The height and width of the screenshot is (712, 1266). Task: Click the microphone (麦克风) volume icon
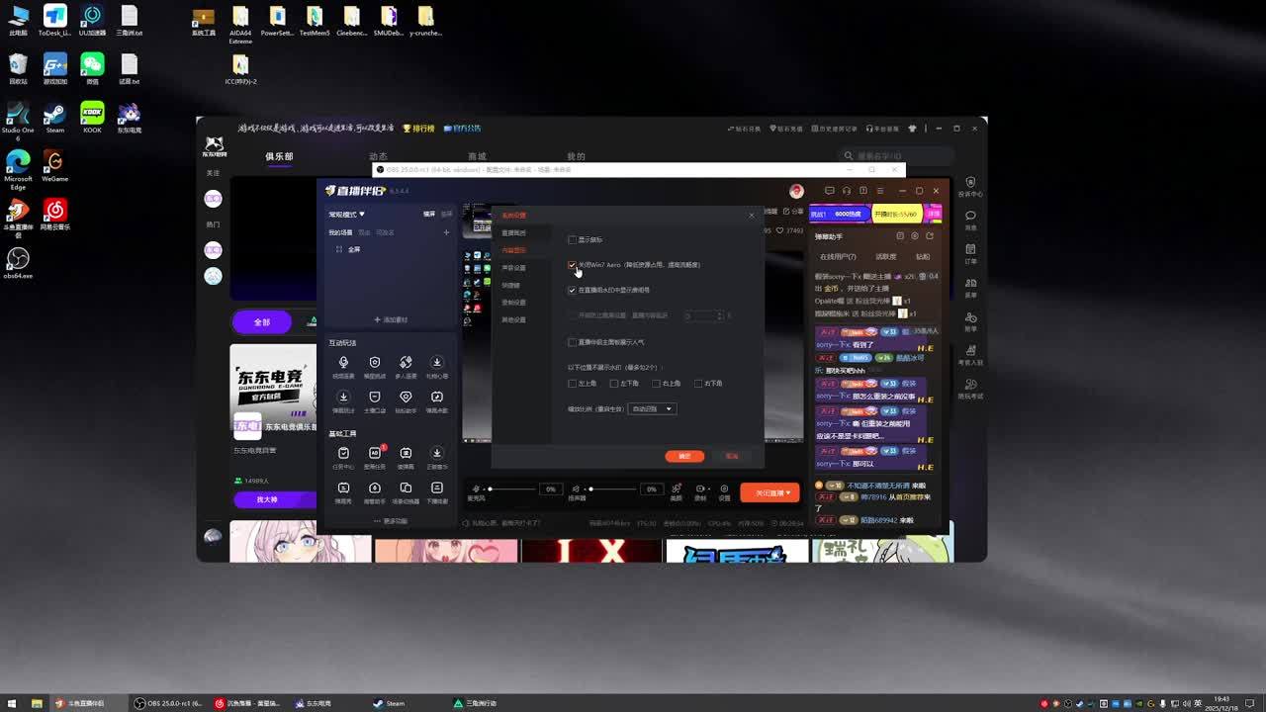476,489
